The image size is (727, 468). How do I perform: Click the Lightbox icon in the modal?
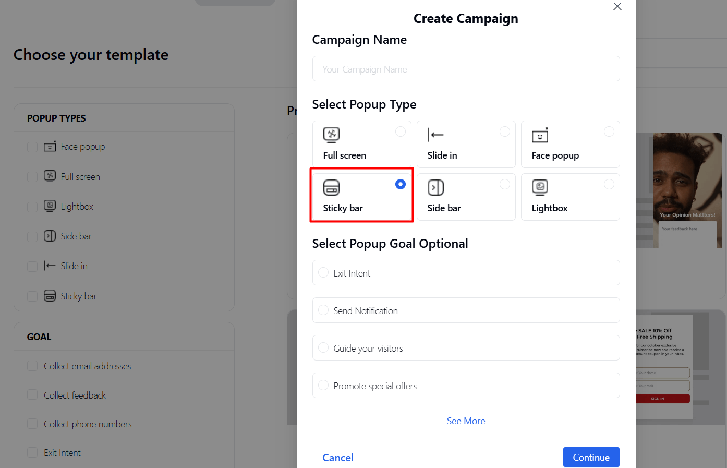540,187
